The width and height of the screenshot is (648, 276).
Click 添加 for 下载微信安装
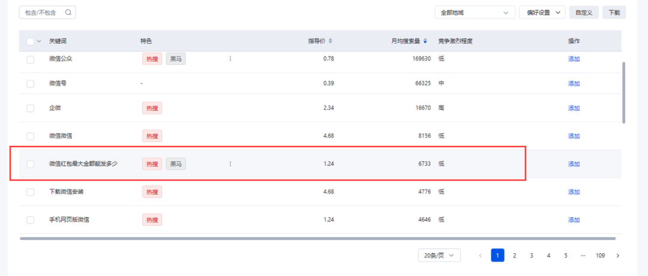click(574, 192)
